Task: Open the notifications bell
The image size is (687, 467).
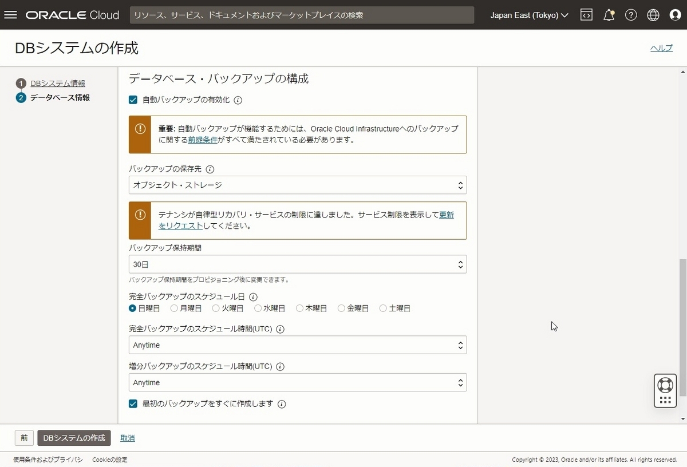Action: pyautogui.click(x=609, y=15)
